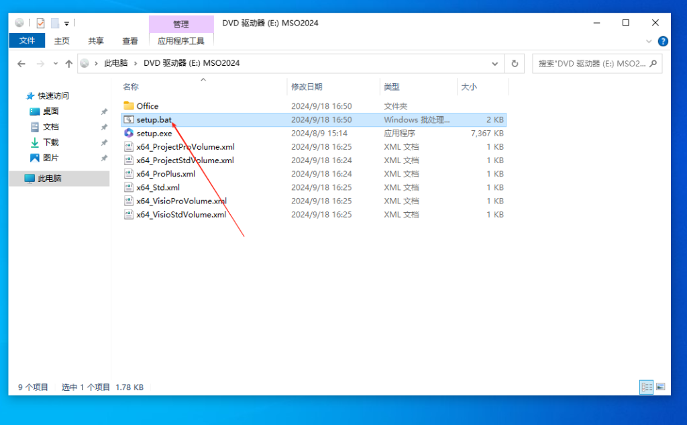Go forward using the forward arrow

[40, 64]
